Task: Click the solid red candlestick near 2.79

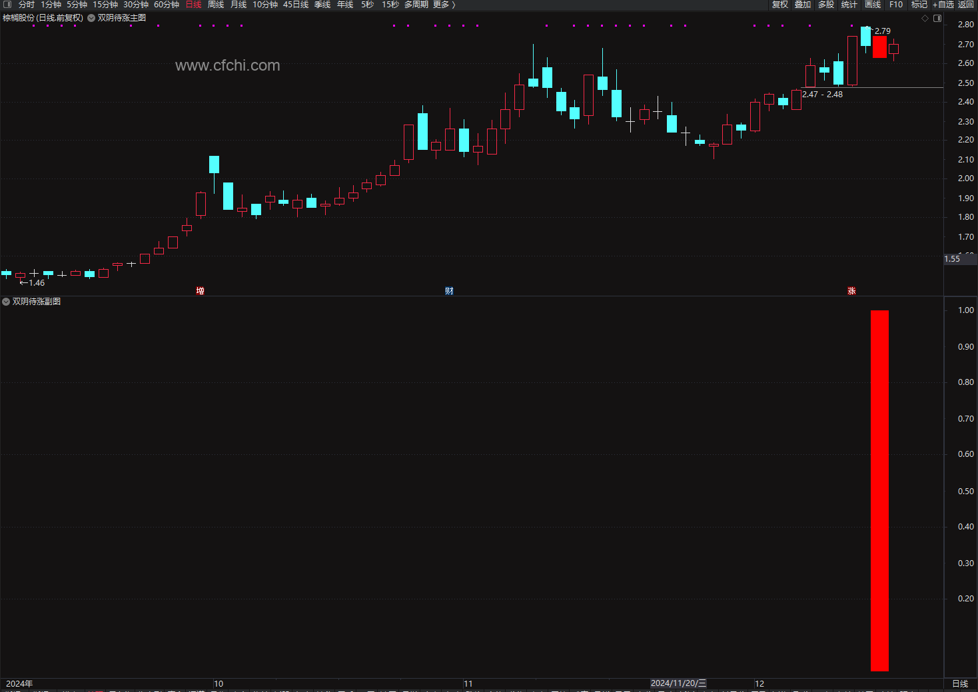Action: 879,47
